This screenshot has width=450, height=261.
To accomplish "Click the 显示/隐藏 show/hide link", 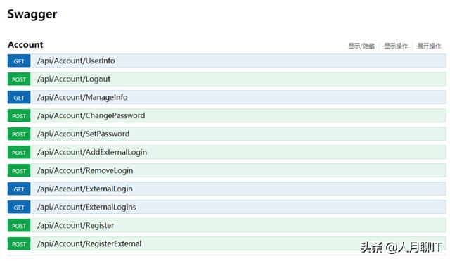I will (361, 46).
